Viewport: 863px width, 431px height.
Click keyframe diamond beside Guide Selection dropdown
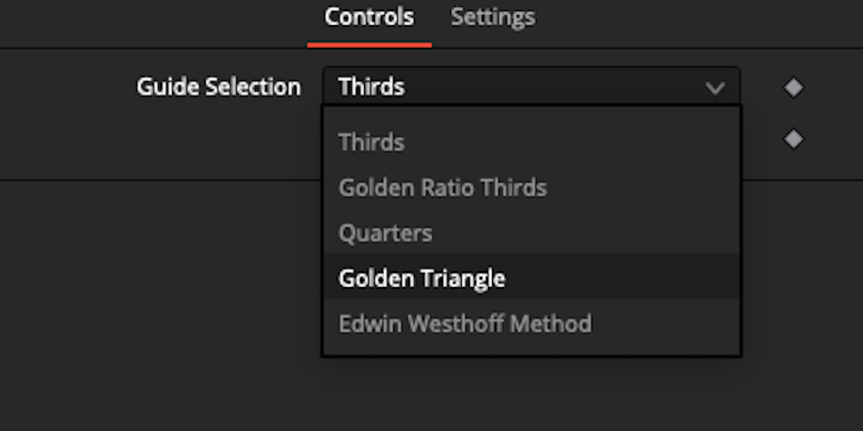pos(793,88)
